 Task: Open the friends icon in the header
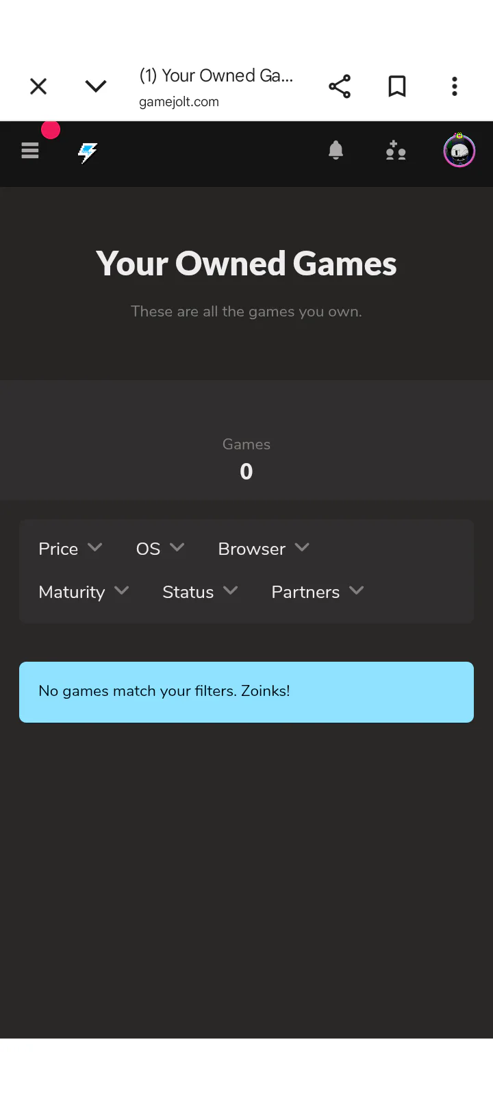[x=396, y=151]
